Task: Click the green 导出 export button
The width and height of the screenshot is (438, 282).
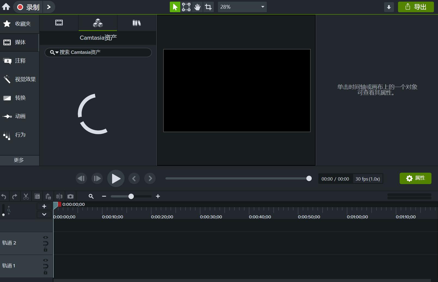Action: tap(416, 7)
